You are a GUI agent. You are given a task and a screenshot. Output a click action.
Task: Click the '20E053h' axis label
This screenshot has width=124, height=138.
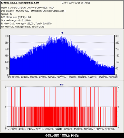coord(114,77)
